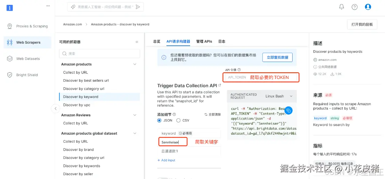
Task: Focus the AI assistant question field
Action: [x=105, y=7]
